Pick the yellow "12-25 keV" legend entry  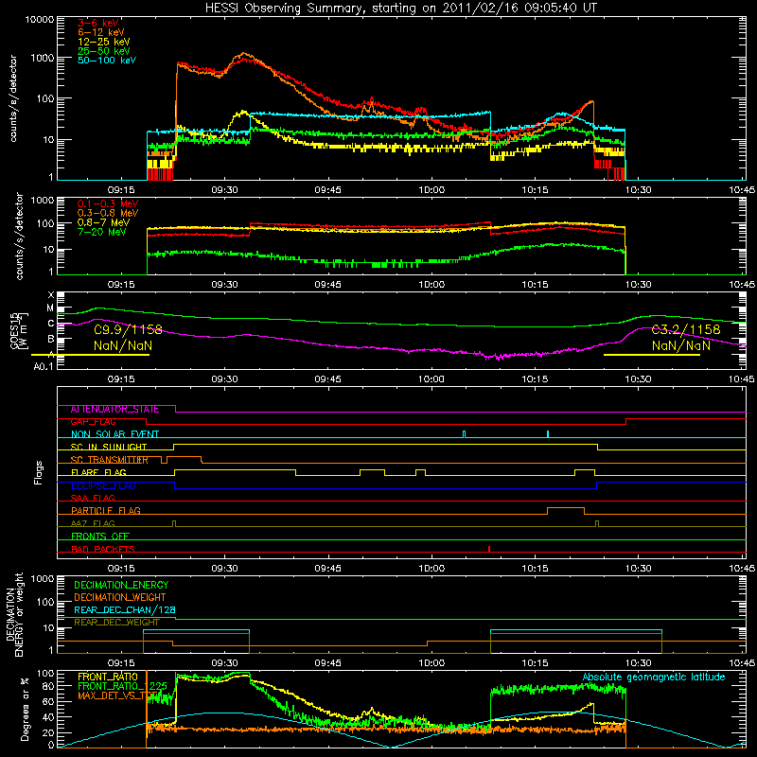(x=104, y=42)
